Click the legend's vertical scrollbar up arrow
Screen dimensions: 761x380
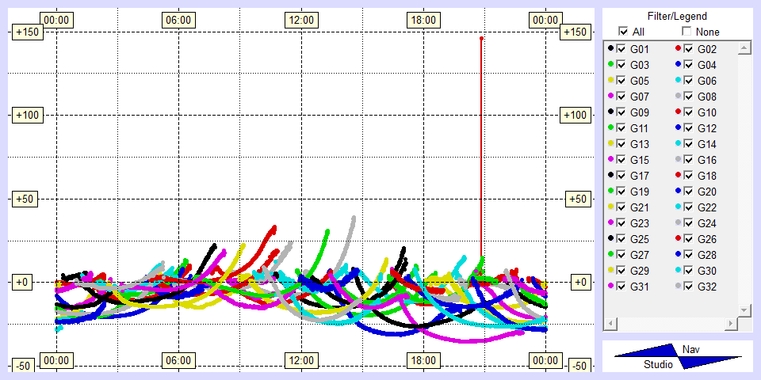[x=744, y=49]
